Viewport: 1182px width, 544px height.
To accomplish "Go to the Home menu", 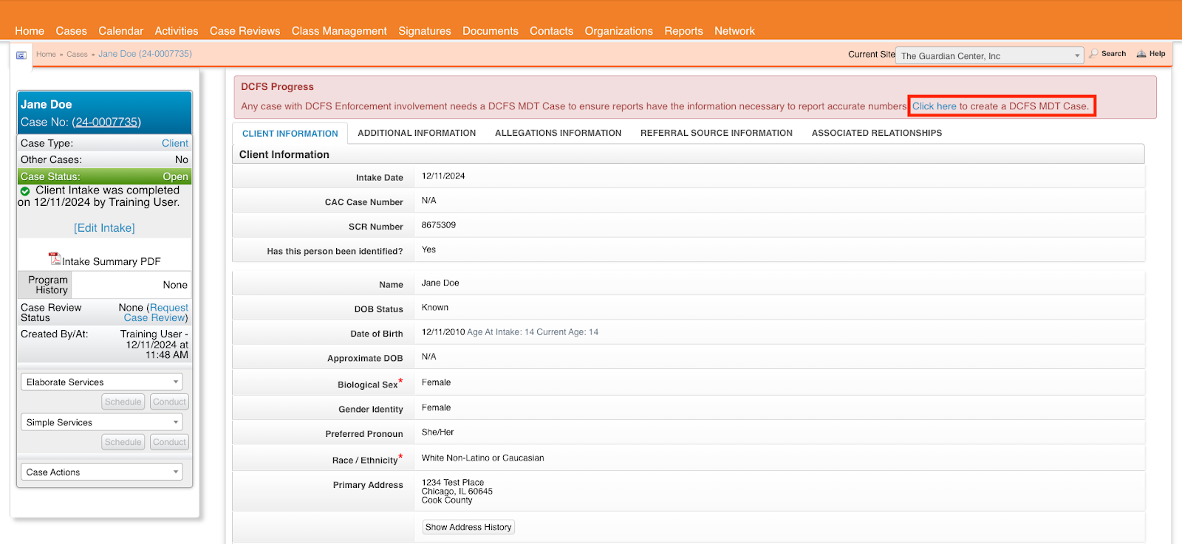I will click(30, 31).
